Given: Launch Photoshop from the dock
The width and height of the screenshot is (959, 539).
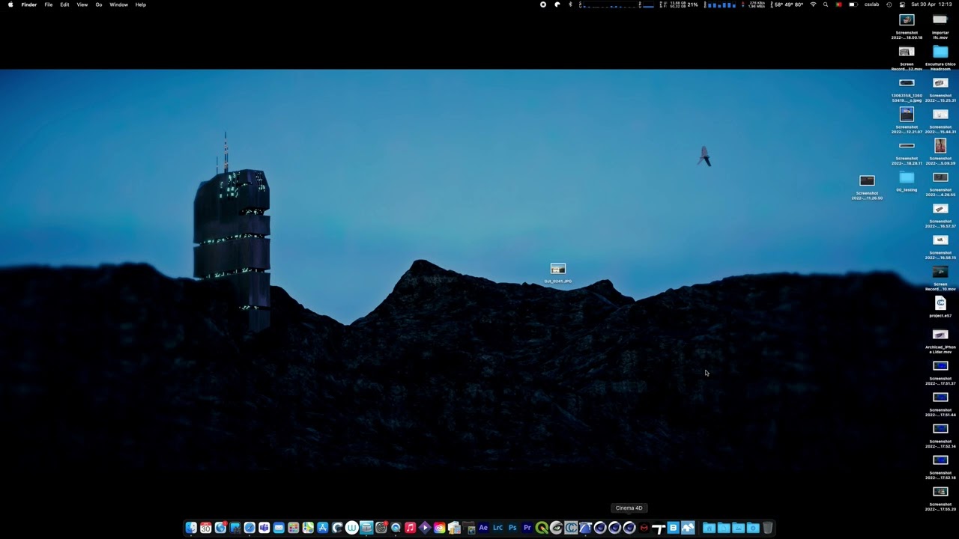Looking at the screenshot, I should tap(512, 528).
